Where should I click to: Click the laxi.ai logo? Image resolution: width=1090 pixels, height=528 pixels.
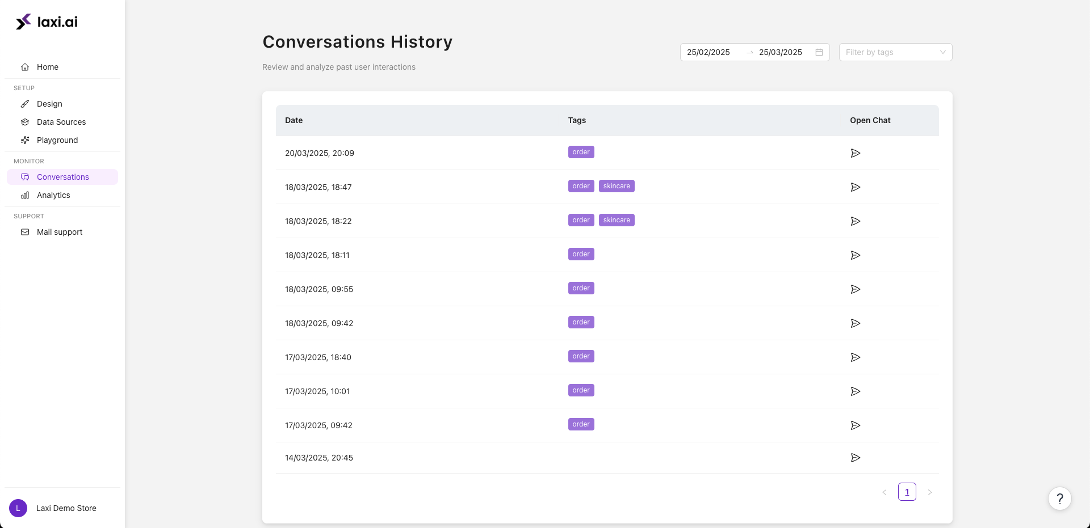[47, 22]
